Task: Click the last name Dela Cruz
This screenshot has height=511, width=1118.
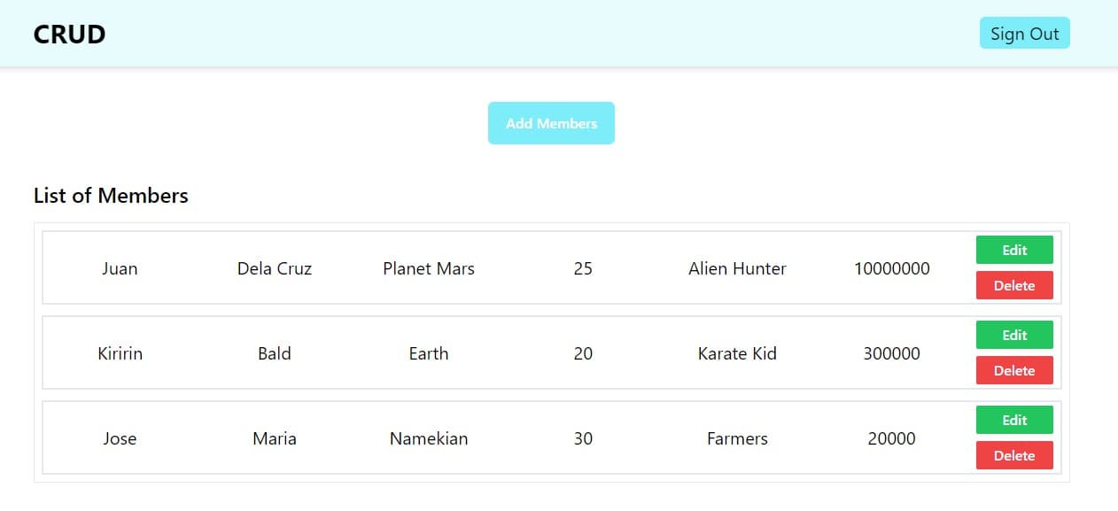Action: [275, 268]
